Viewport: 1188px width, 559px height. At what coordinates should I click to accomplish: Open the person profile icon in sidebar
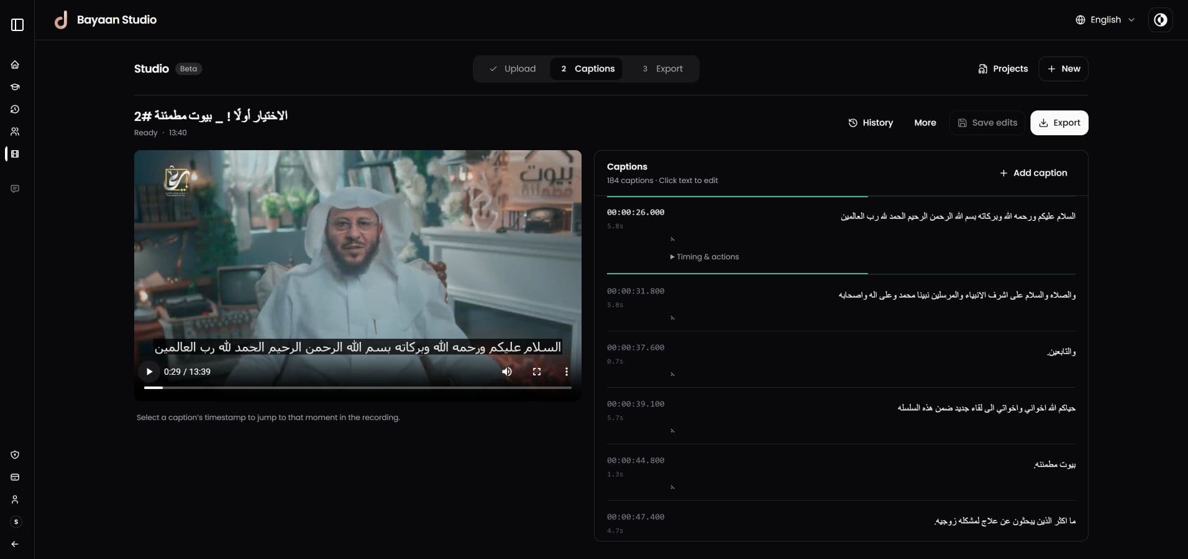pos(15,499)
